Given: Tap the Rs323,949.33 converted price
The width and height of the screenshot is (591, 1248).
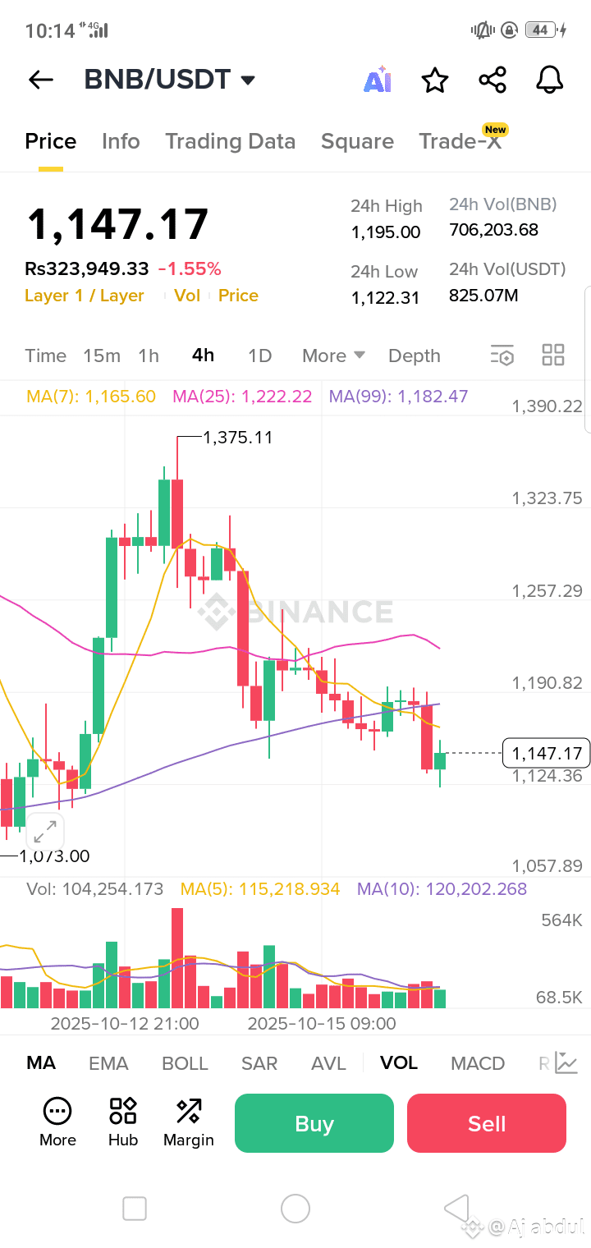Looking at the screenshot, I should click(87, 268).
